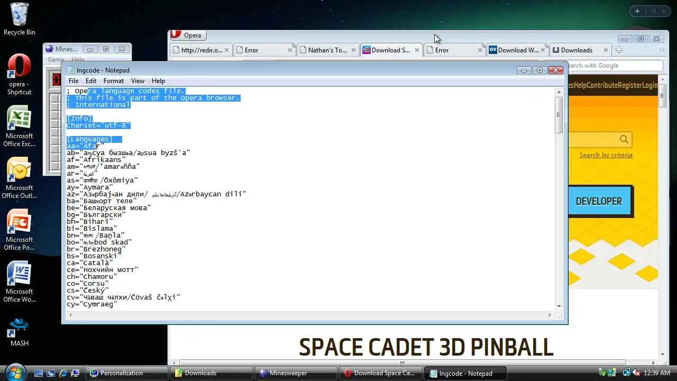
Task: Click Notepad scroll up arrow
Action: point(559,92)
